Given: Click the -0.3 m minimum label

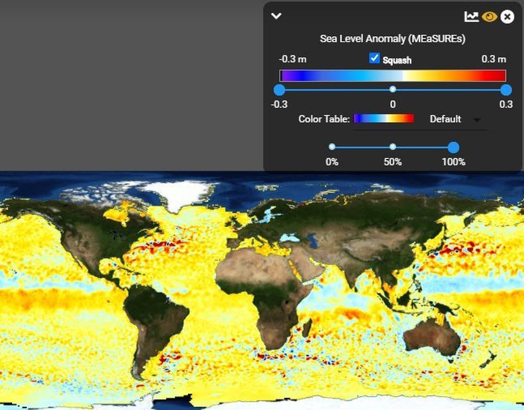Looking at the screenshot, I should pos(293,59).
